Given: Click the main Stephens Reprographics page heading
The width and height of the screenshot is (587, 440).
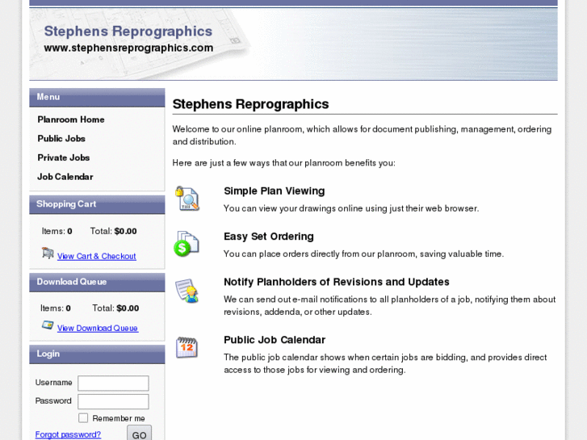Looking at the screenshot, I should (250, 104).
